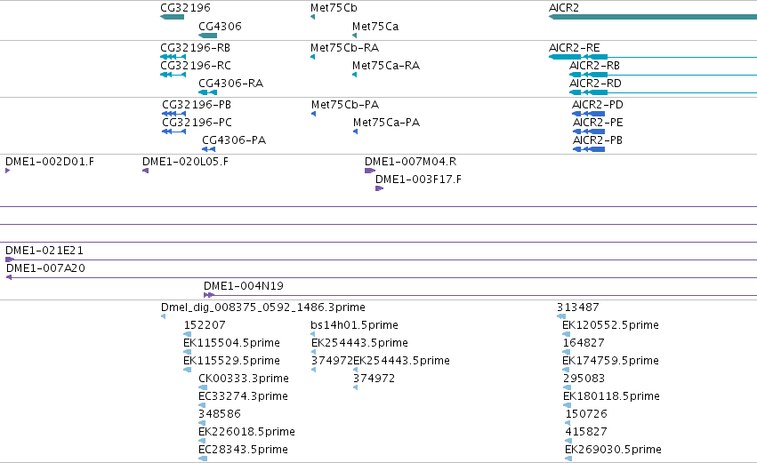This screenshot has height=463, width=757.
Task: Click insertion 415827
Action: (x=586, y=432)
